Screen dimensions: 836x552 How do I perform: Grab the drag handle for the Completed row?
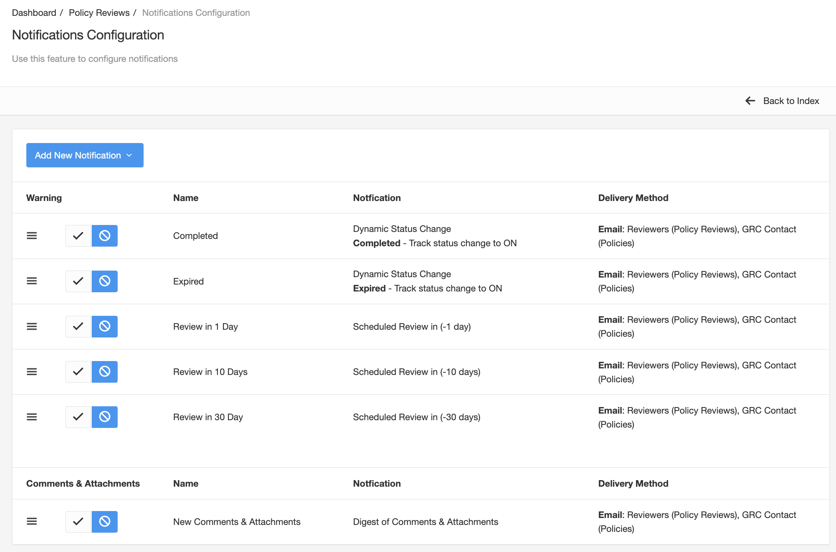[32, 236]
